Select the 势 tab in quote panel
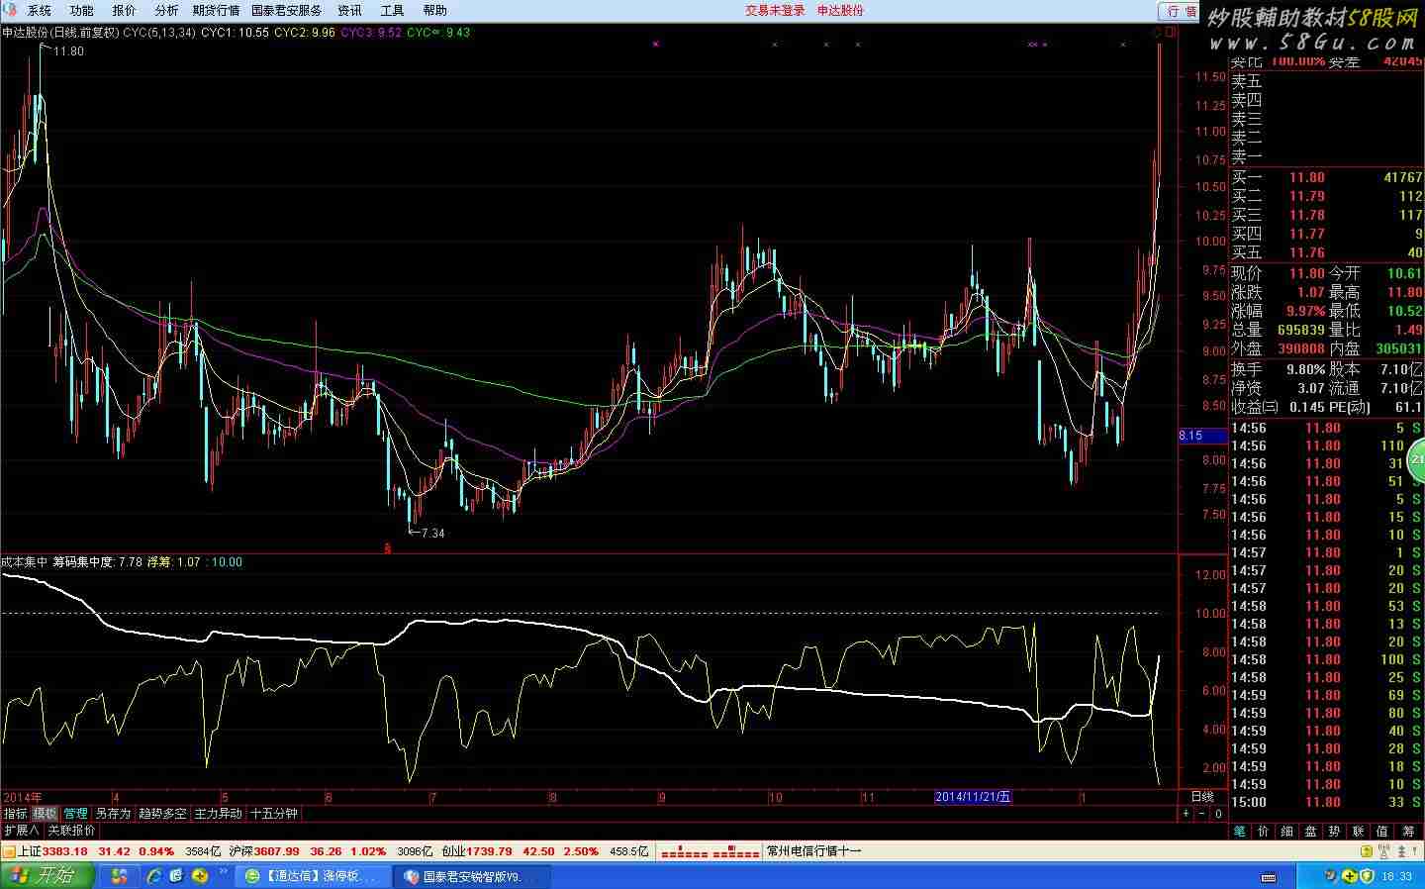 click(1335, 831)
